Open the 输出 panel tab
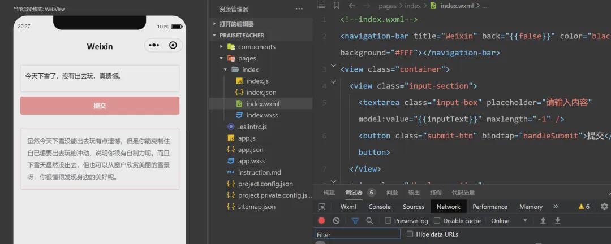The width and height of the screenshot is (611, 244). [x=414, y=192]
